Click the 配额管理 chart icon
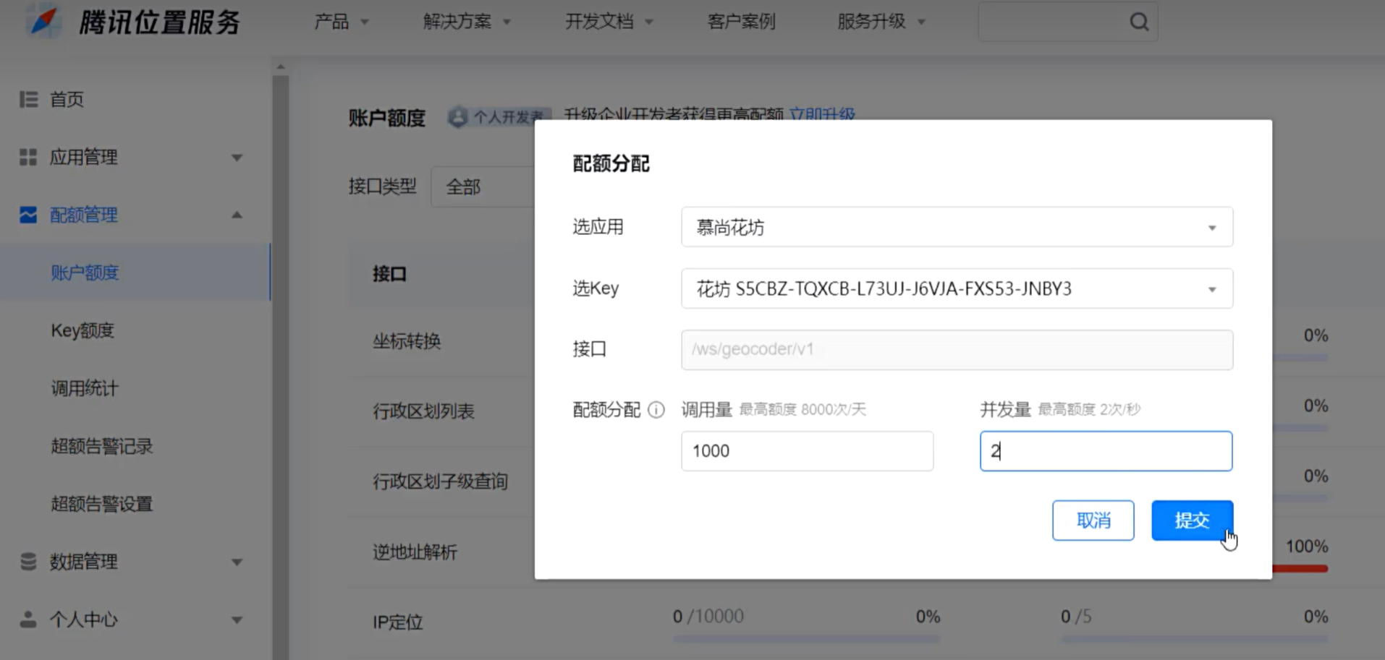Viewport: 1385px width, 660px height. coord(28,215)
